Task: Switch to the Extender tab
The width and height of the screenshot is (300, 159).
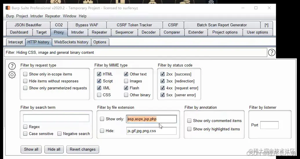Action: [196, 32]
